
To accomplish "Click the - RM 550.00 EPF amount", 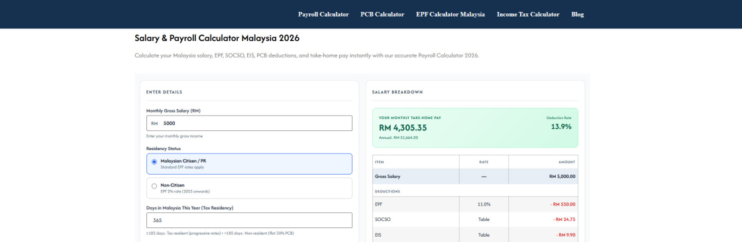I will [x=562, y=204].
